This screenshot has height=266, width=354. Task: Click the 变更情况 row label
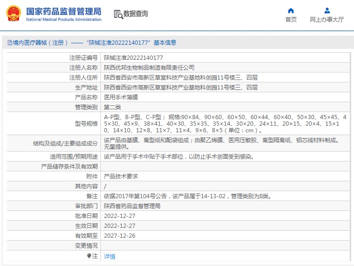pos(86,246)
